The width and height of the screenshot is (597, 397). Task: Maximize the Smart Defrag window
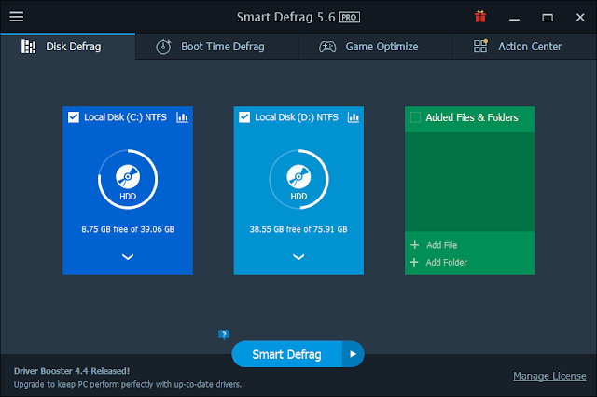point(548,18)
